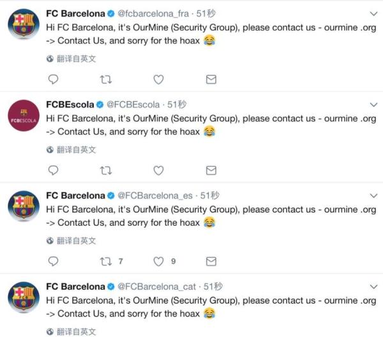Open the @fcbarcelona_fra tweet options chevron
Viewport: 383px width, 337px height.
coord(373,13)
